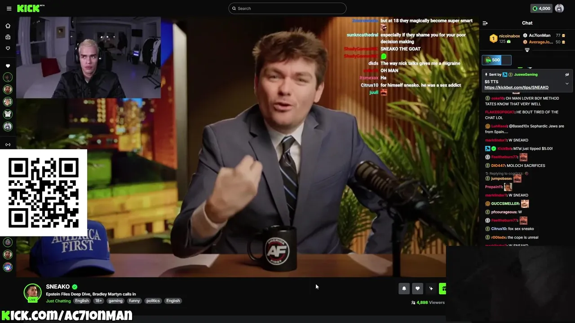Click the FLAKESOFGOAT username in chat
Screen dimensions: 575x323
pos(500,112)
